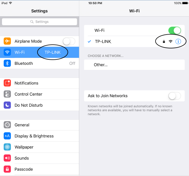Enable the Airplane Mode toggle
The image size is (189, 176).
click(69, 41)
